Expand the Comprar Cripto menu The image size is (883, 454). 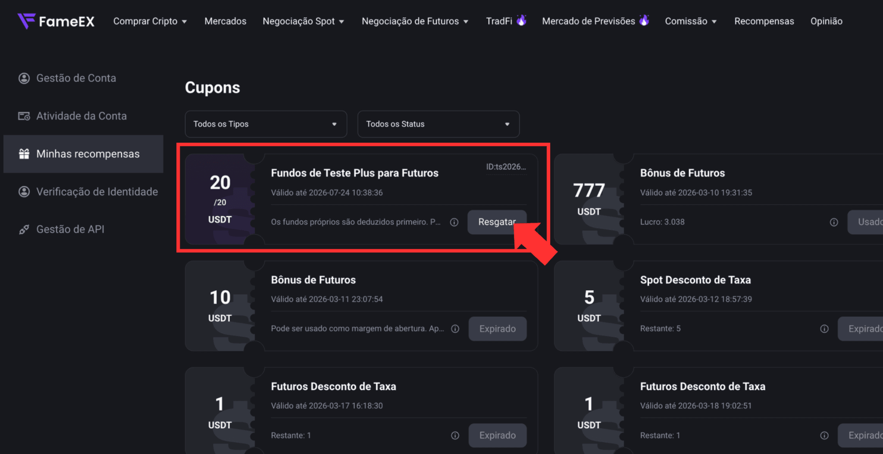point(150,21)
